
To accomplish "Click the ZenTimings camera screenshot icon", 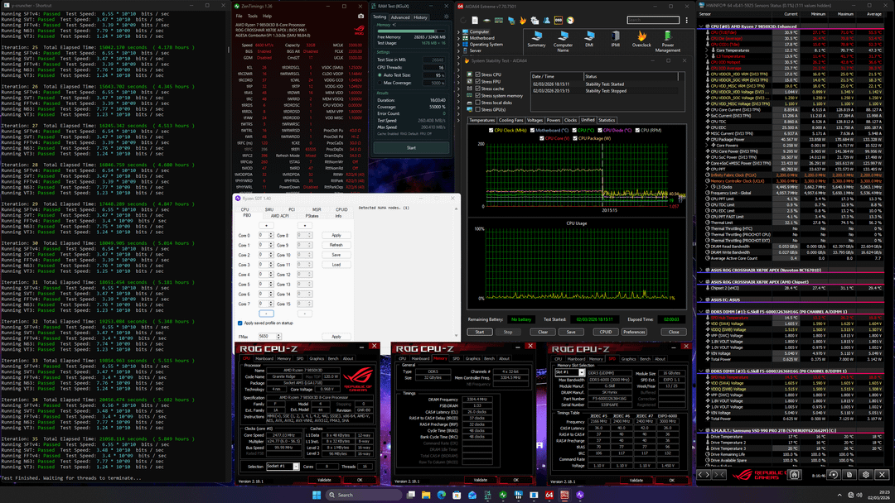I will [x=360, y=16].
